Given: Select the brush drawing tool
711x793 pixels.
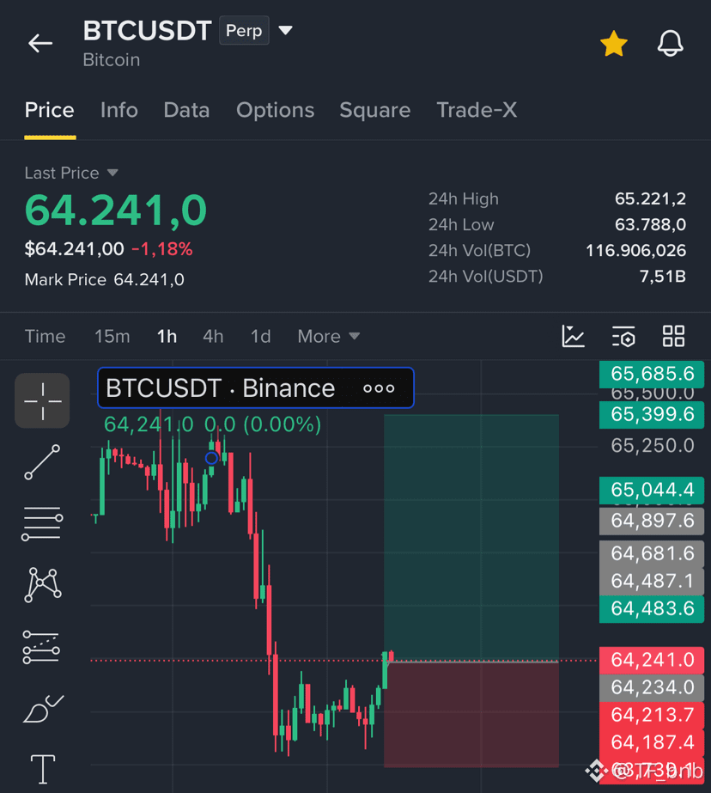Looking at the screenshot, I should tap(42, 709).
